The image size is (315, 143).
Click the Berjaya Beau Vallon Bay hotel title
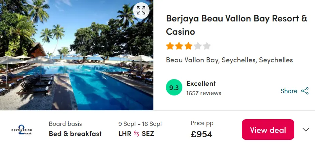point(237,25)
